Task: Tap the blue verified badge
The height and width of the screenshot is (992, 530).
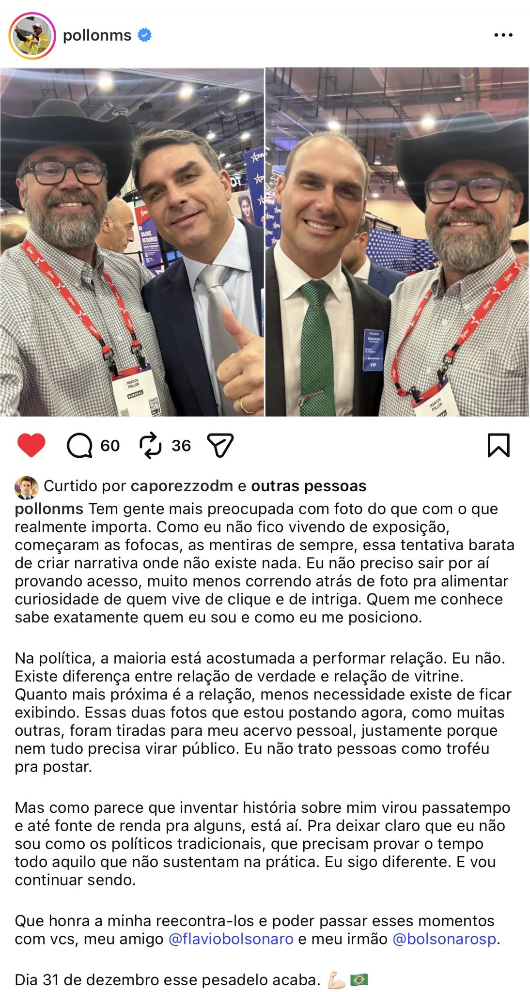Action: (x=145, y=35)
